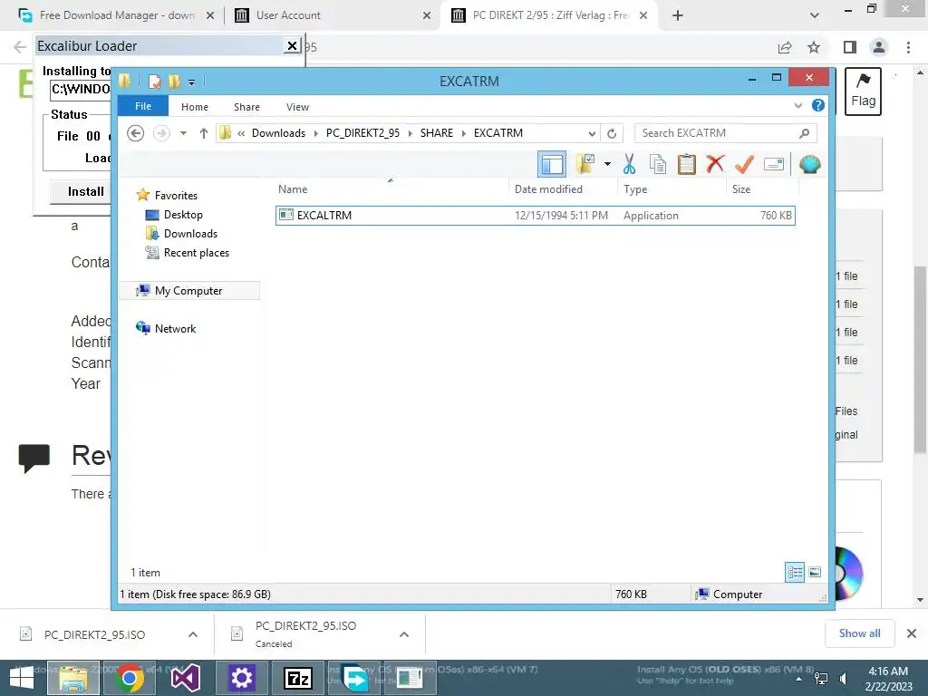The image size is (928, 696).
Task: Select the EXCALTRM application file
Action: tap(535, 216)
